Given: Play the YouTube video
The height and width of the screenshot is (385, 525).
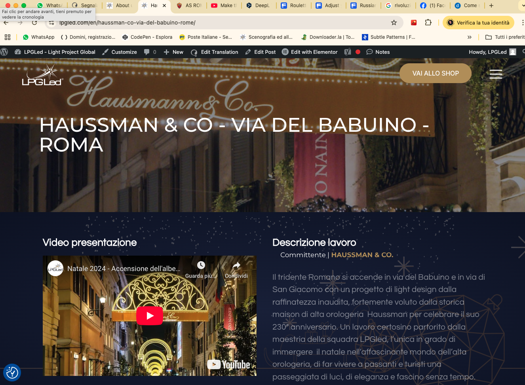Looking at the screenshot, I should click(150, 316).
